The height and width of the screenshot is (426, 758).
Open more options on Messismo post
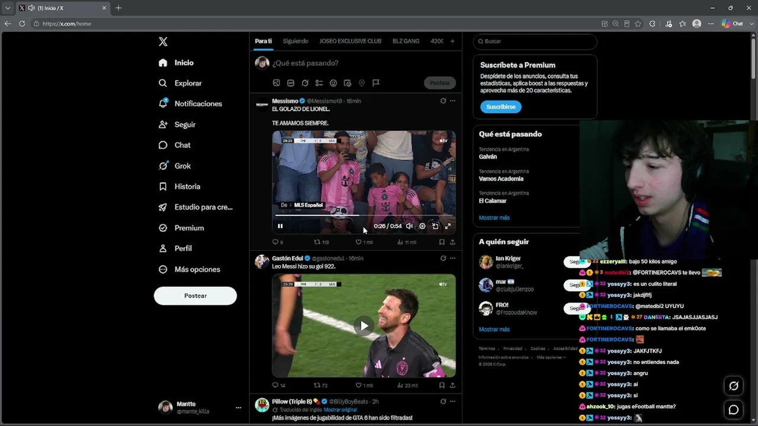[x=452, y=101]
